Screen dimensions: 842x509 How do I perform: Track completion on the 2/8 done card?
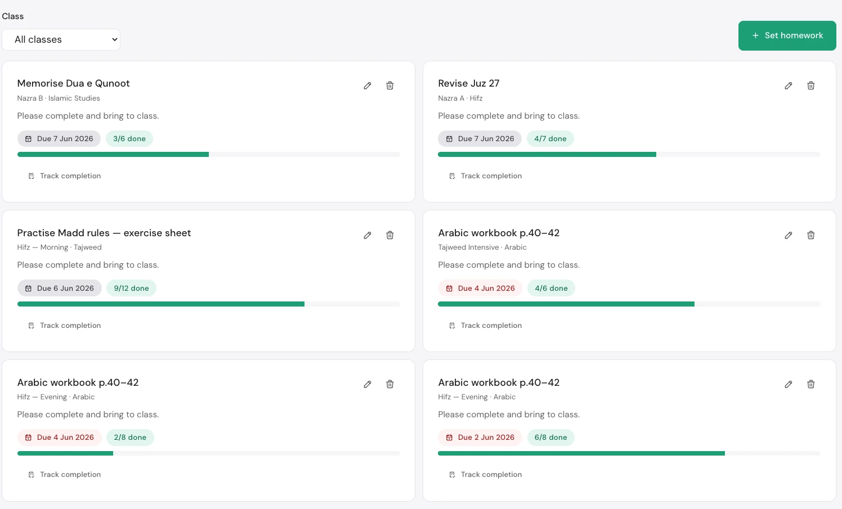(65, 475)
